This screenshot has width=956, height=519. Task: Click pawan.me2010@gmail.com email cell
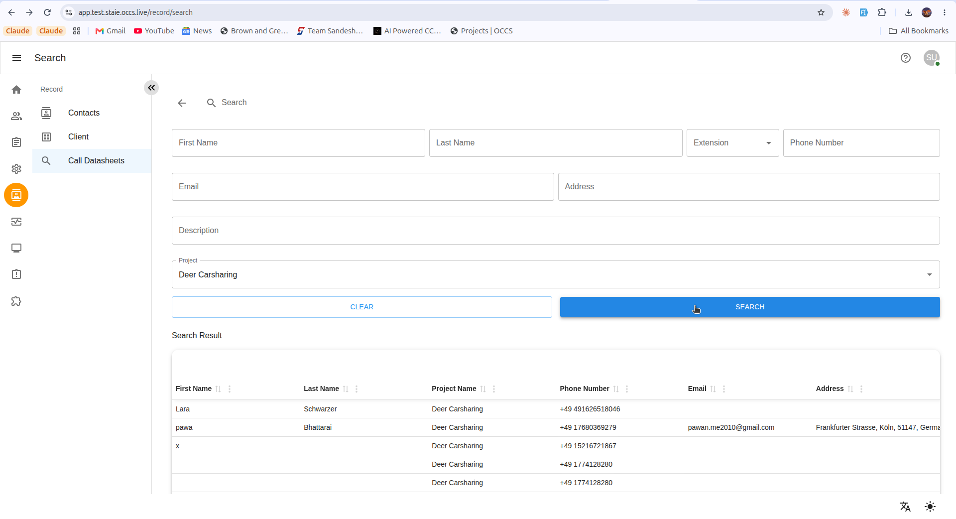(731, 427)
